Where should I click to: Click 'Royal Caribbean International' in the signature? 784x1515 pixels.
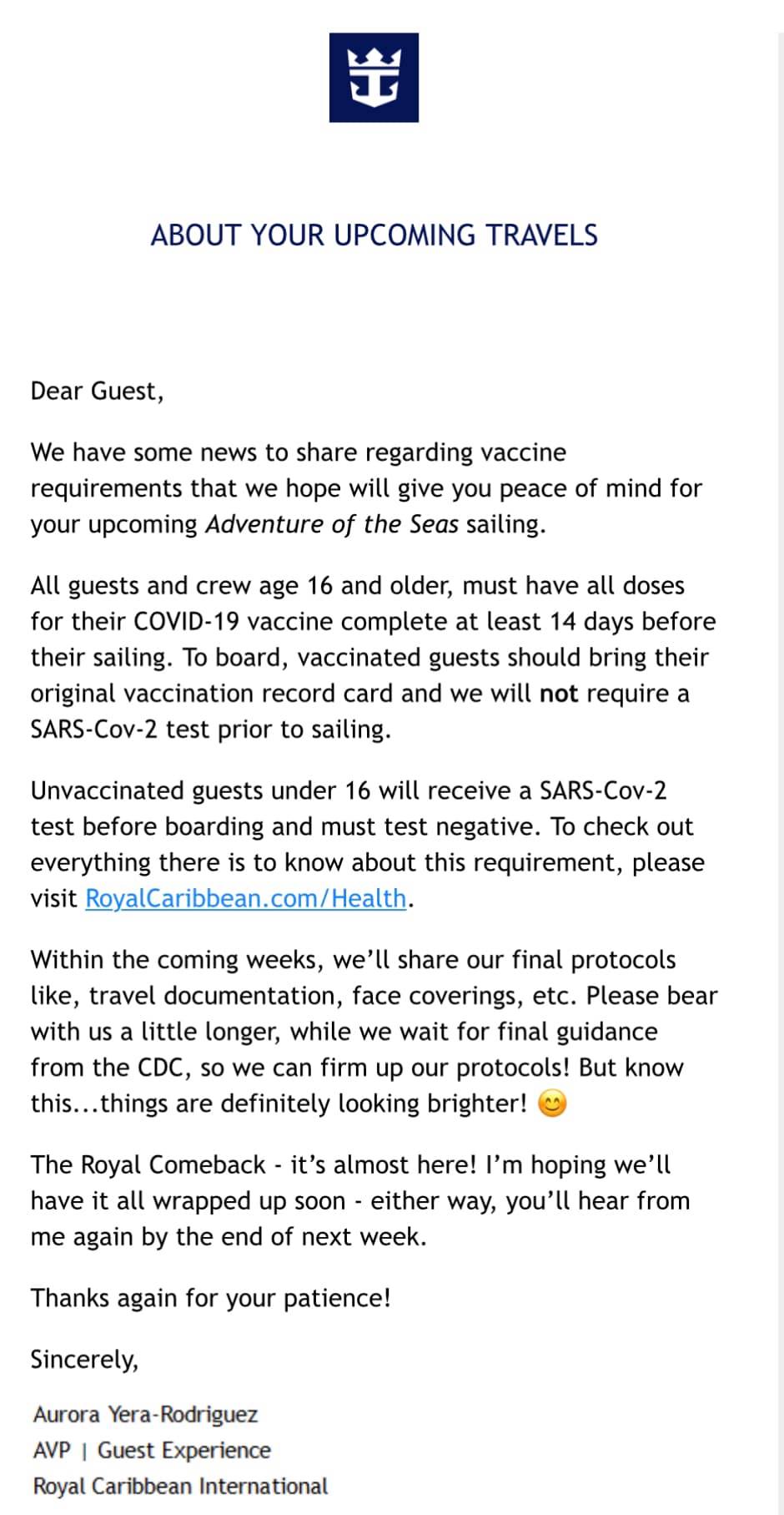(x=180, y=1486)
